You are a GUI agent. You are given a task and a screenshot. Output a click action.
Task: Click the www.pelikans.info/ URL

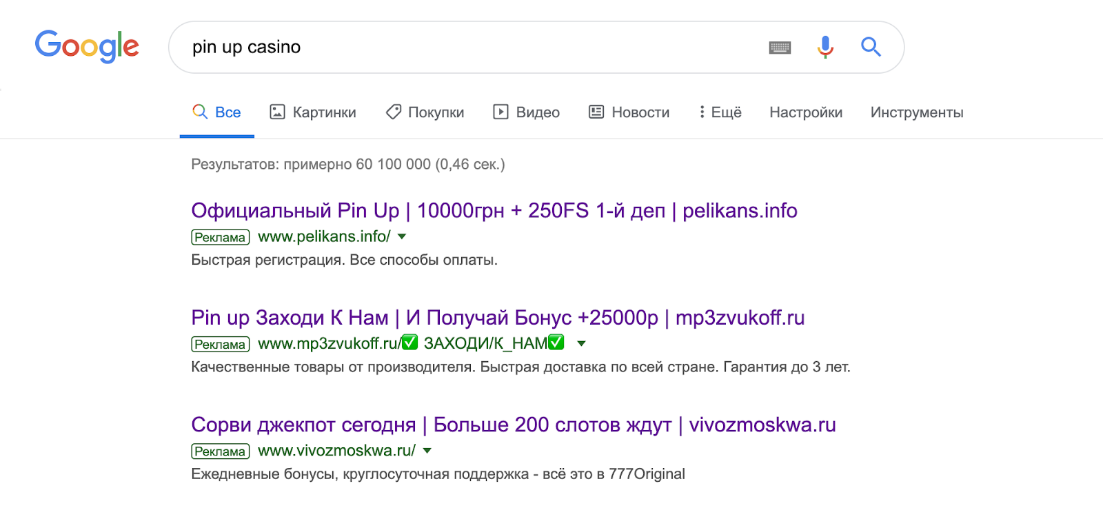coord(324,236)
